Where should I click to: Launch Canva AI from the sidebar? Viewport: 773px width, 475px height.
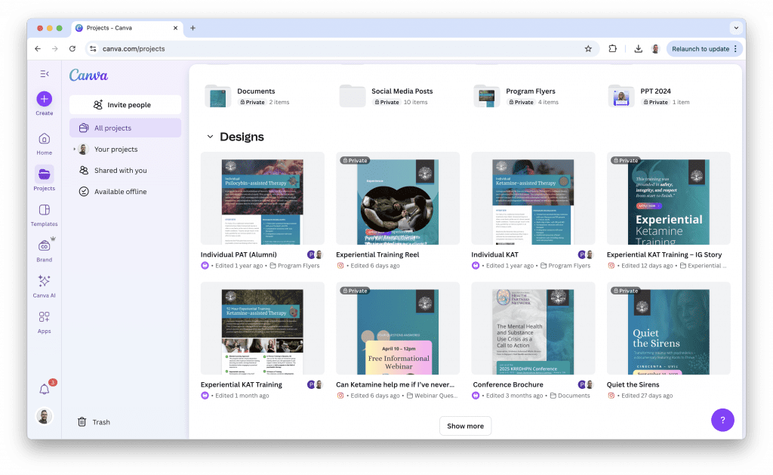point(44,281)
